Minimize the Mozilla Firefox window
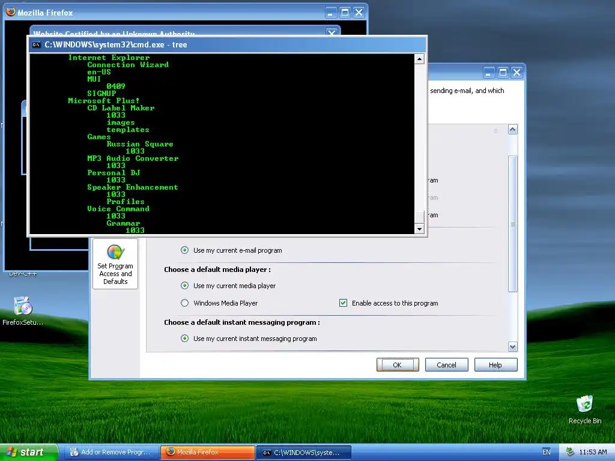Screen dimensions: 615x461 tap(331, 13)
